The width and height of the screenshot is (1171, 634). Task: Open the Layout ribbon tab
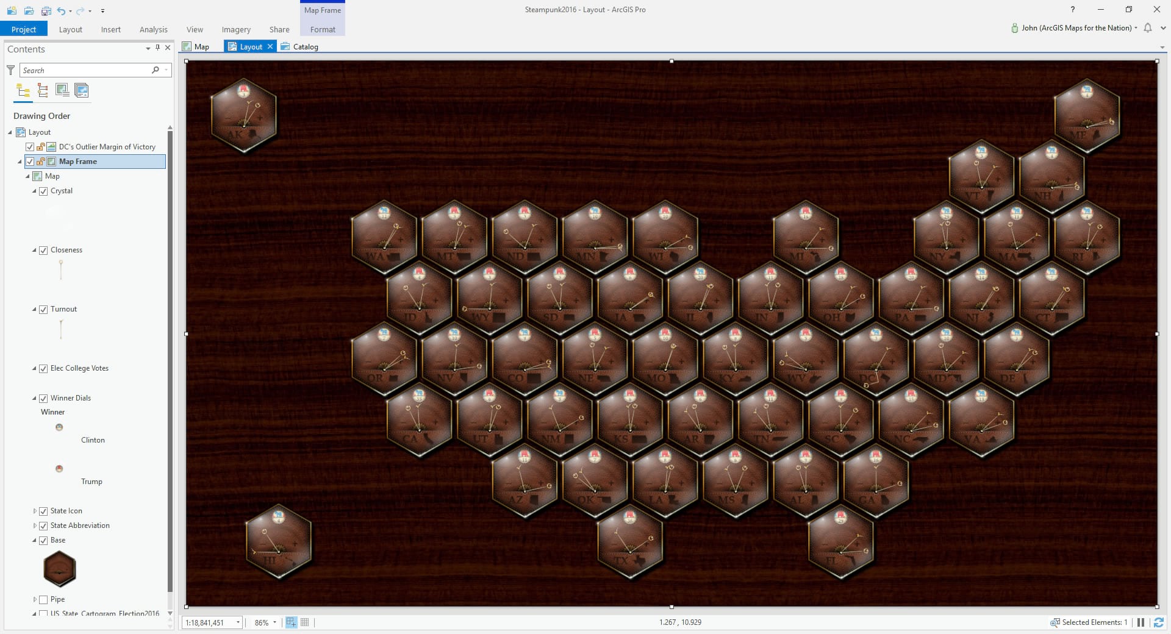(71, 29)
